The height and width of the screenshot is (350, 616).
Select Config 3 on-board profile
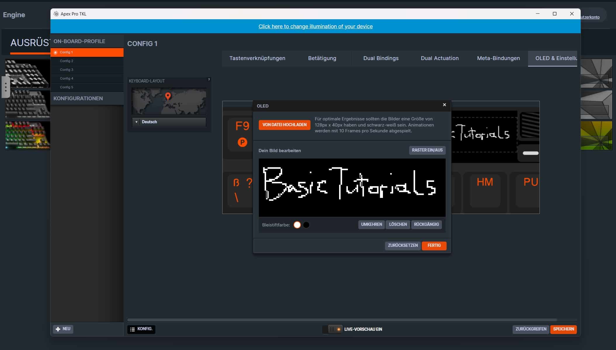click(x=67, y=70)
